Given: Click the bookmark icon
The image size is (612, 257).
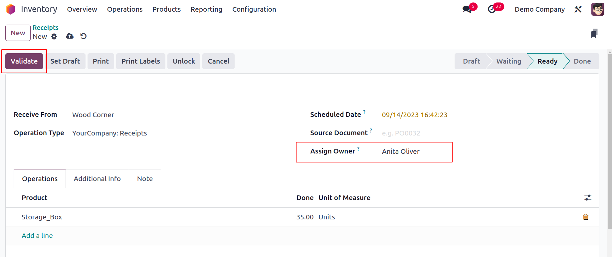Looking at the screenshot, I should (594, 33).
